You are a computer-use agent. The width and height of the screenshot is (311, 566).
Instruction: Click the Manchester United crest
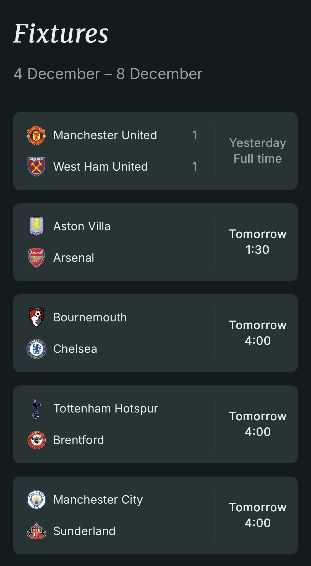36,135
